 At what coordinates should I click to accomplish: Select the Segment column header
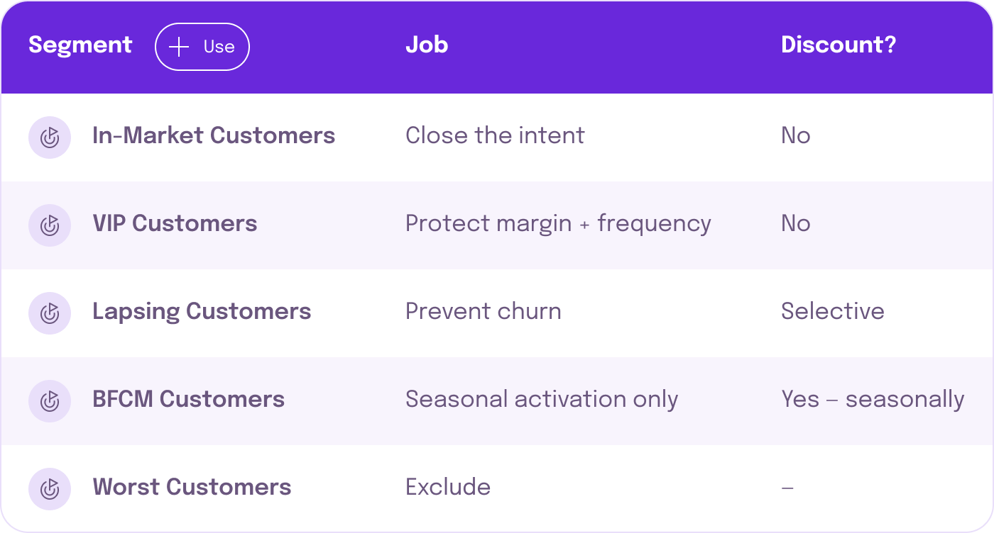(80, 45)
